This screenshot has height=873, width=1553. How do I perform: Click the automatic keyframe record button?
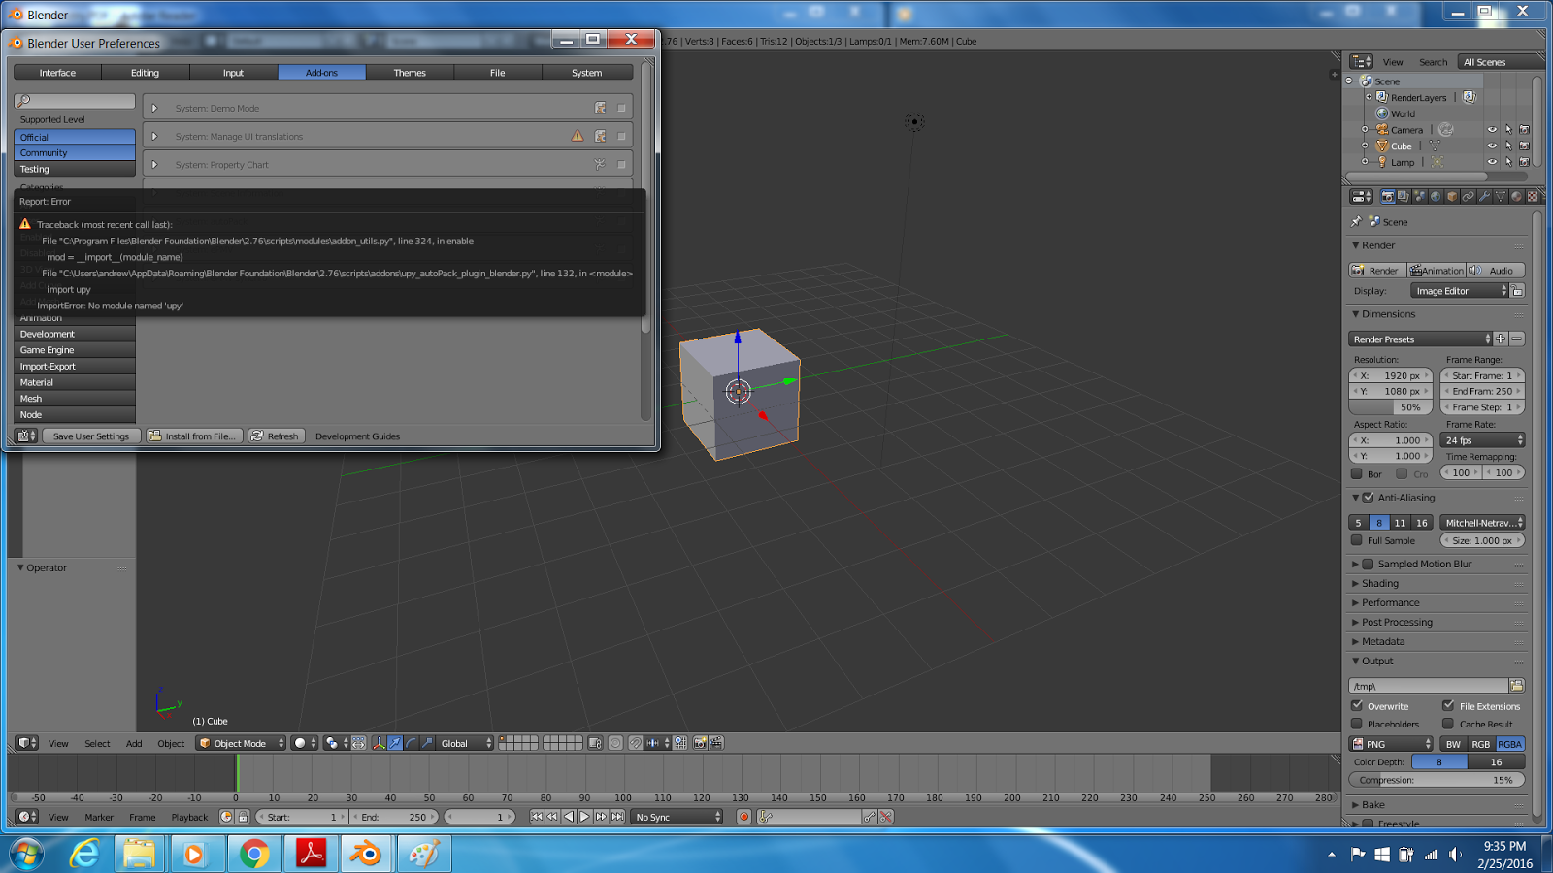point(744,817)
